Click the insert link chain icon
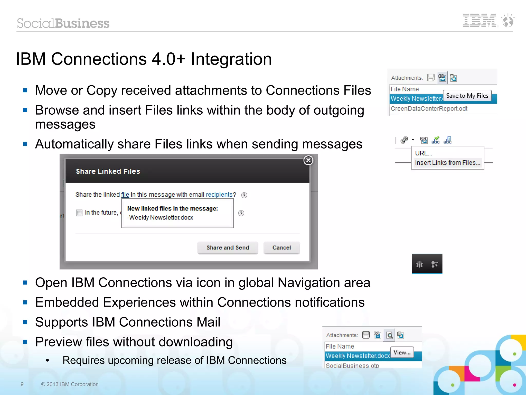This screenshot has height=395, width=526. [x=405, y=140]
